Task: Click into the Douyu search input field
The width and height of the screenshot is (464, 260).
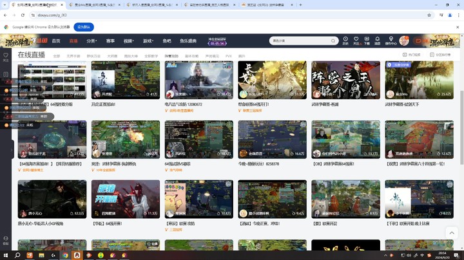Action: point(300,41)
